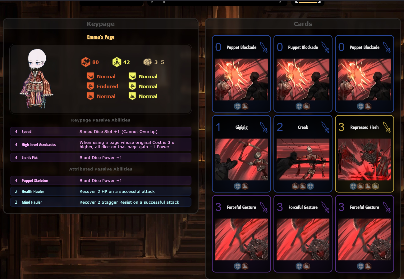Click the Creak card artwork
This screenshot has width=404, height=279.
click(x=303, y=159)
